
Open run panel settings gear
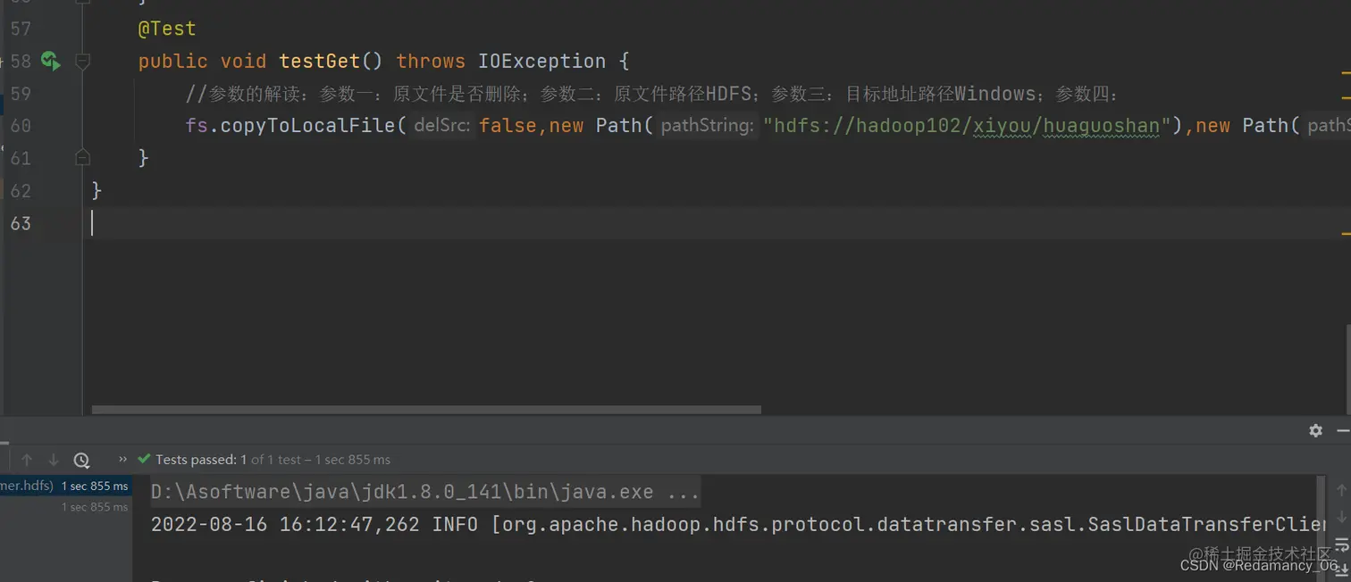tap(1315, 430)
